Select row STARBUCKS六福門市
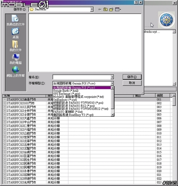 tap(86, 129)
